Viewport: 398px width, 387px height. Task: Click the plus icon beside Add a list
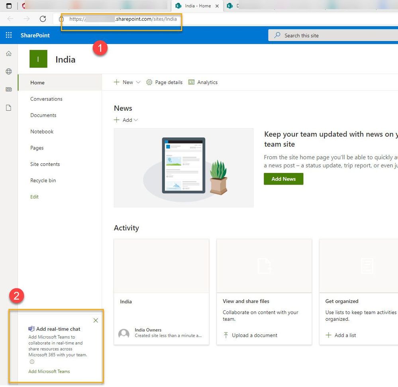pyautogui.click(x=328, y=335)
